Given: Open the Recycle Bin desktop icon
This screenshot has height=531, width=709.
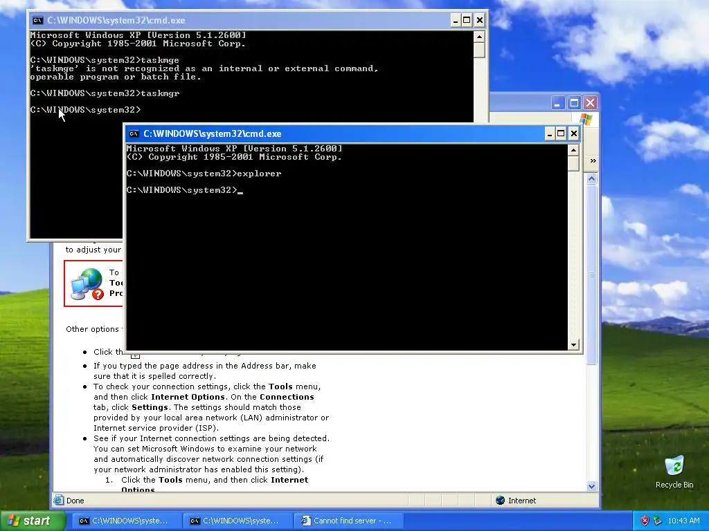Looking at the screenshot, I should click(674, 472).
